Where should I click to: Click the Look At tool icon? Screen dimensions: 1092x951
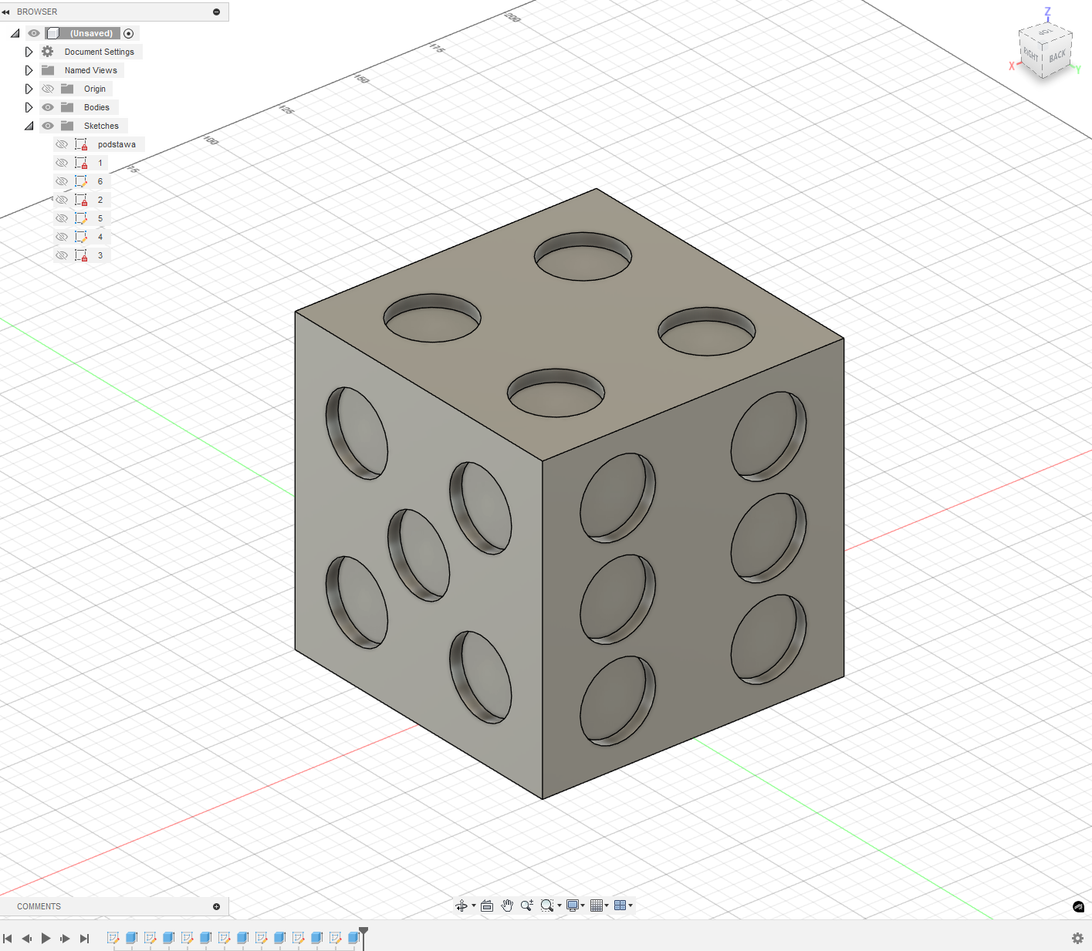487,905
